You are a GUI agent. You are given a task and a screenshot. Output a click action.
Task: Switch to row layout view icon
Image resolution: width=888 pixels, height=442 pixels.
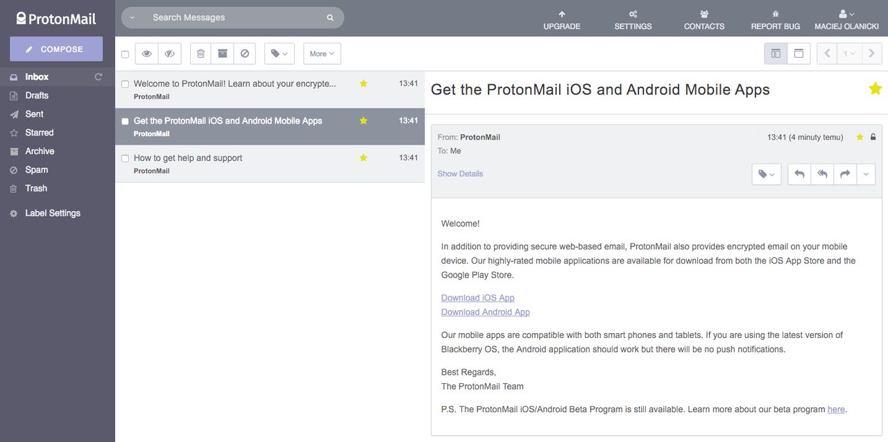(799, 53)
